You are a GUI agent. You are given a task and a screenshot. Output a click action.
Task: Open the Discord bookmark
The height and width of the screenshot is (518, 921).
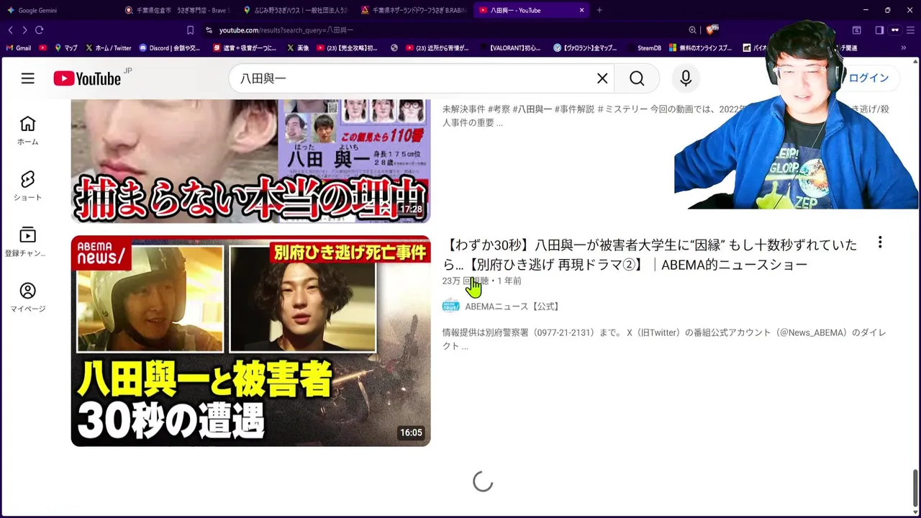pyautogui.click(x=169, y=48)
